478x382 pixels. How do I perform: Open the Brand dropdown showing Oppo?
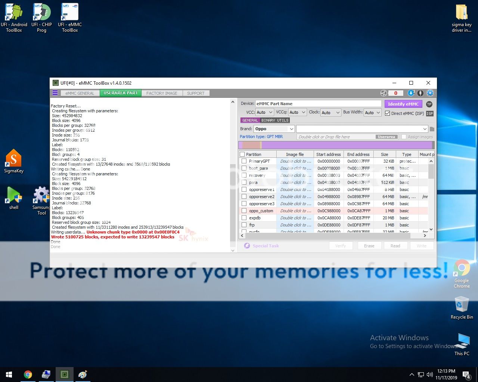coord(274,129)
